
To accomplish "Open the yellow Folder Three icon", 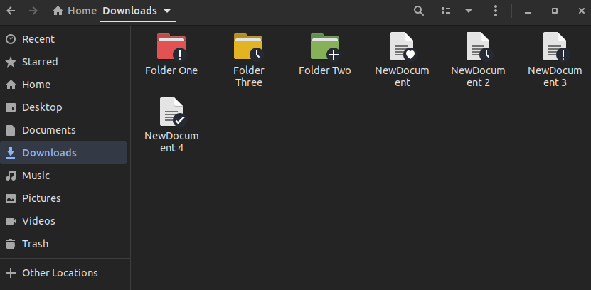I will [x=248, y=47].
